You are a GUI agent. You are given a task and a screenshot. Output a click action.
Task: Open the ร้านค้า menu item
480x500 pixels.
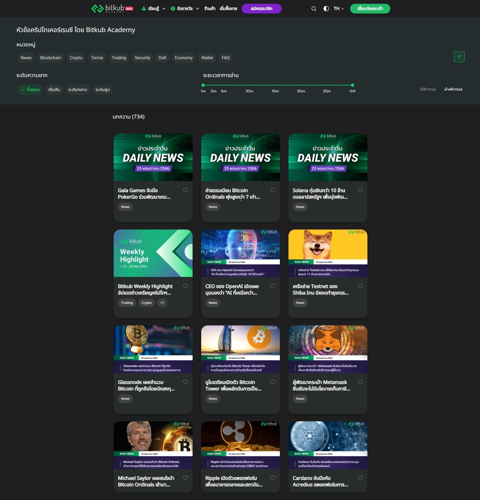pyautogui.click(x=210, y=9)
